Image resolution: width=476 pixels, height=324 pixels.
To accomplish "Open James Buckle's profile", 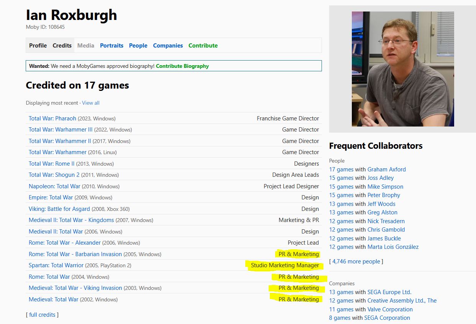I will [x=384, y=238].
